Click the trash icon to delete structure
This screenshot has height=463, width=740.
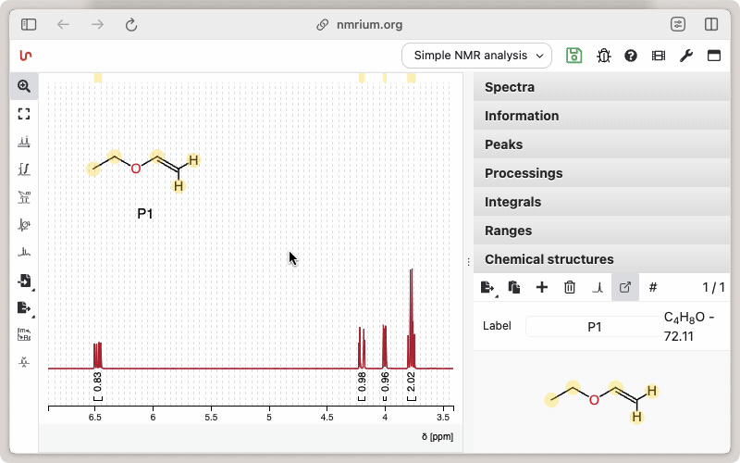coord(570,288)
